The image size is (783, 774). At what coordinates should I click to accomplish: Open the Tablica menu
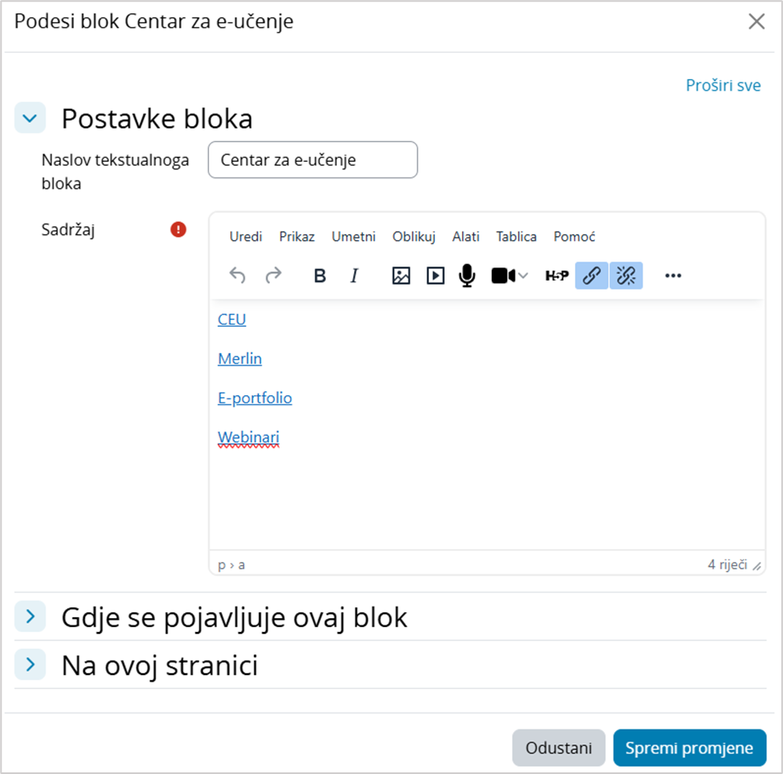pos(516,237)
